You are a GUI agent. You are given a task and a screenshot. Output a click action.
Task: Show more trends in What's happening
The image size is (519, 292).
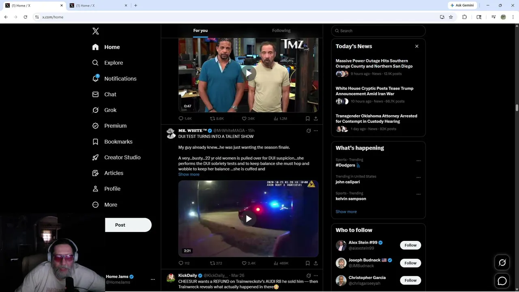point(346,212)
